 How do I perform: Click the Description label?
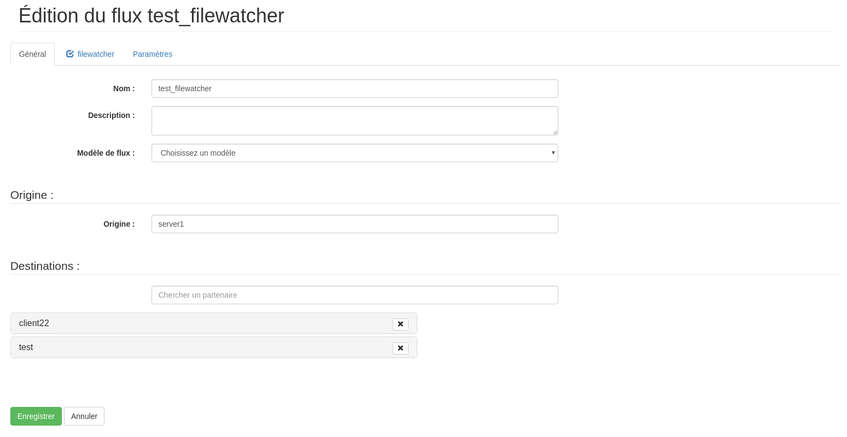pos(112,115)
